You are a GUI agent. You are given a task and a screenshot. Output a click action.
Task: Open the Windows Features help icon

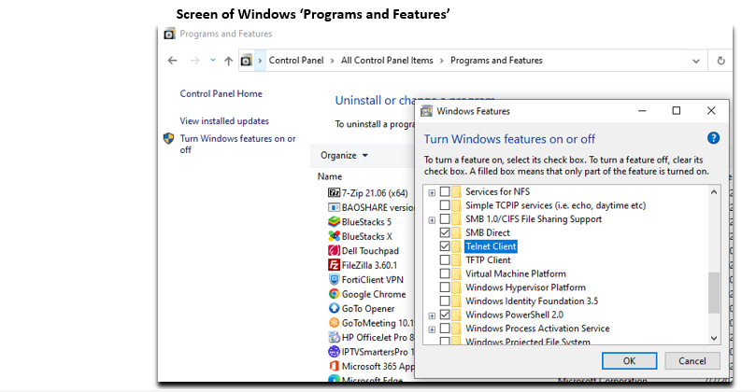point(713,139)
